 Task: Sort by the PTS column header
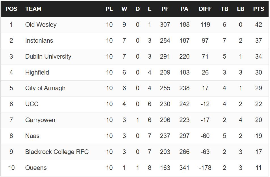pos(258,9)
